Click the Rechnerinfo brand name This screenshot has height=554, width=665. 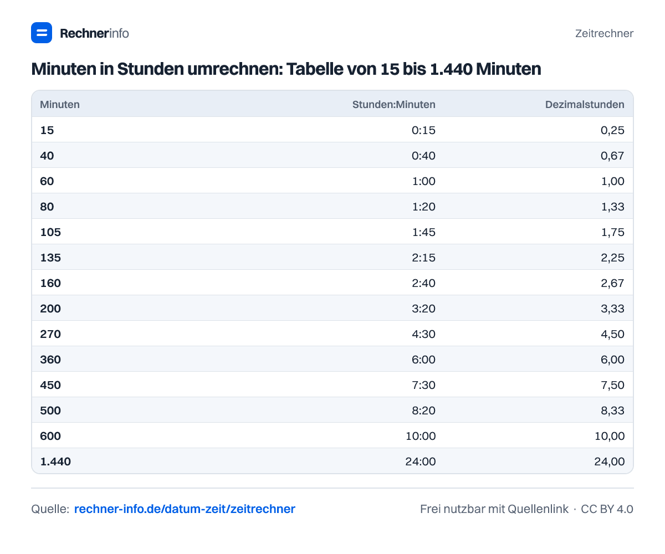(x=94, y=33)
